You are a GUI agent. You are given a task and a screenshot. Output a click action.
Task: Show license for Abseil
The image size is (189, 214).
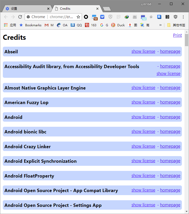[x=143, y=51]
